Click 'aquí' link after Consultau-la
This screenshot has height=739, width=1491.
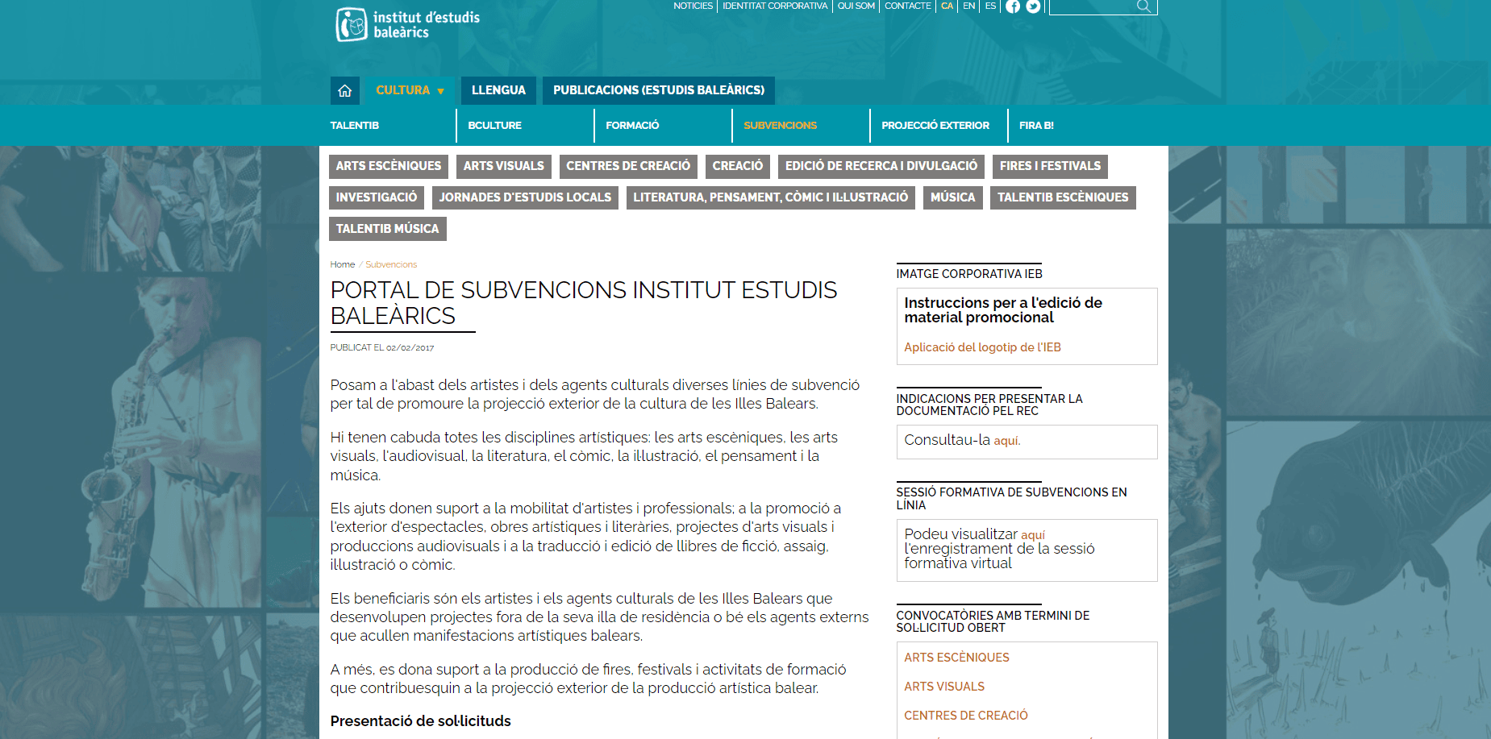point(1006,441)
